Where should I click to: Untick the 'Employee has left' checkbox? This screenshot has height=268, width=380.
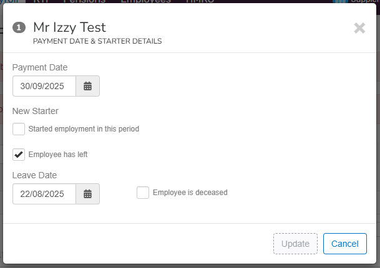tap(19, 154)
